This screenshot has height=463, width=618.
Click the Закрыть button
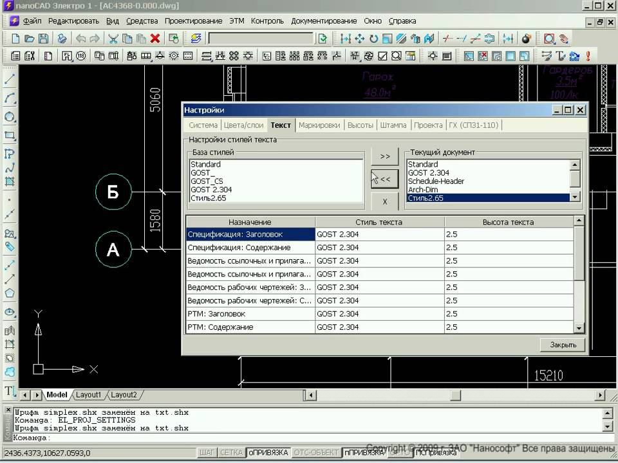[x=563, y=345]
